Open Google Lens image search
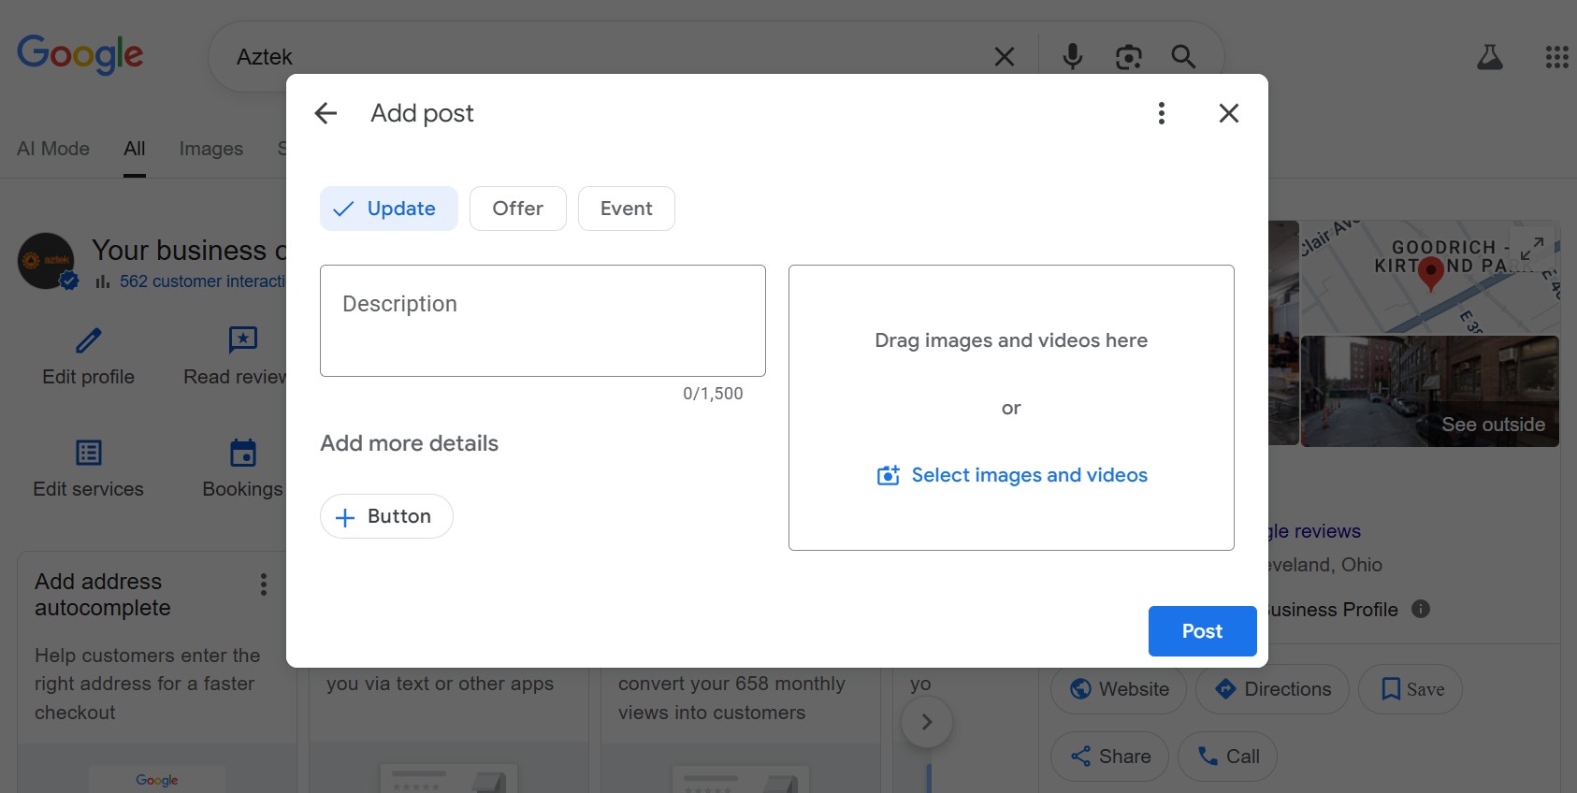This screenshot has height=793, width=1577. pos(1128,57)
